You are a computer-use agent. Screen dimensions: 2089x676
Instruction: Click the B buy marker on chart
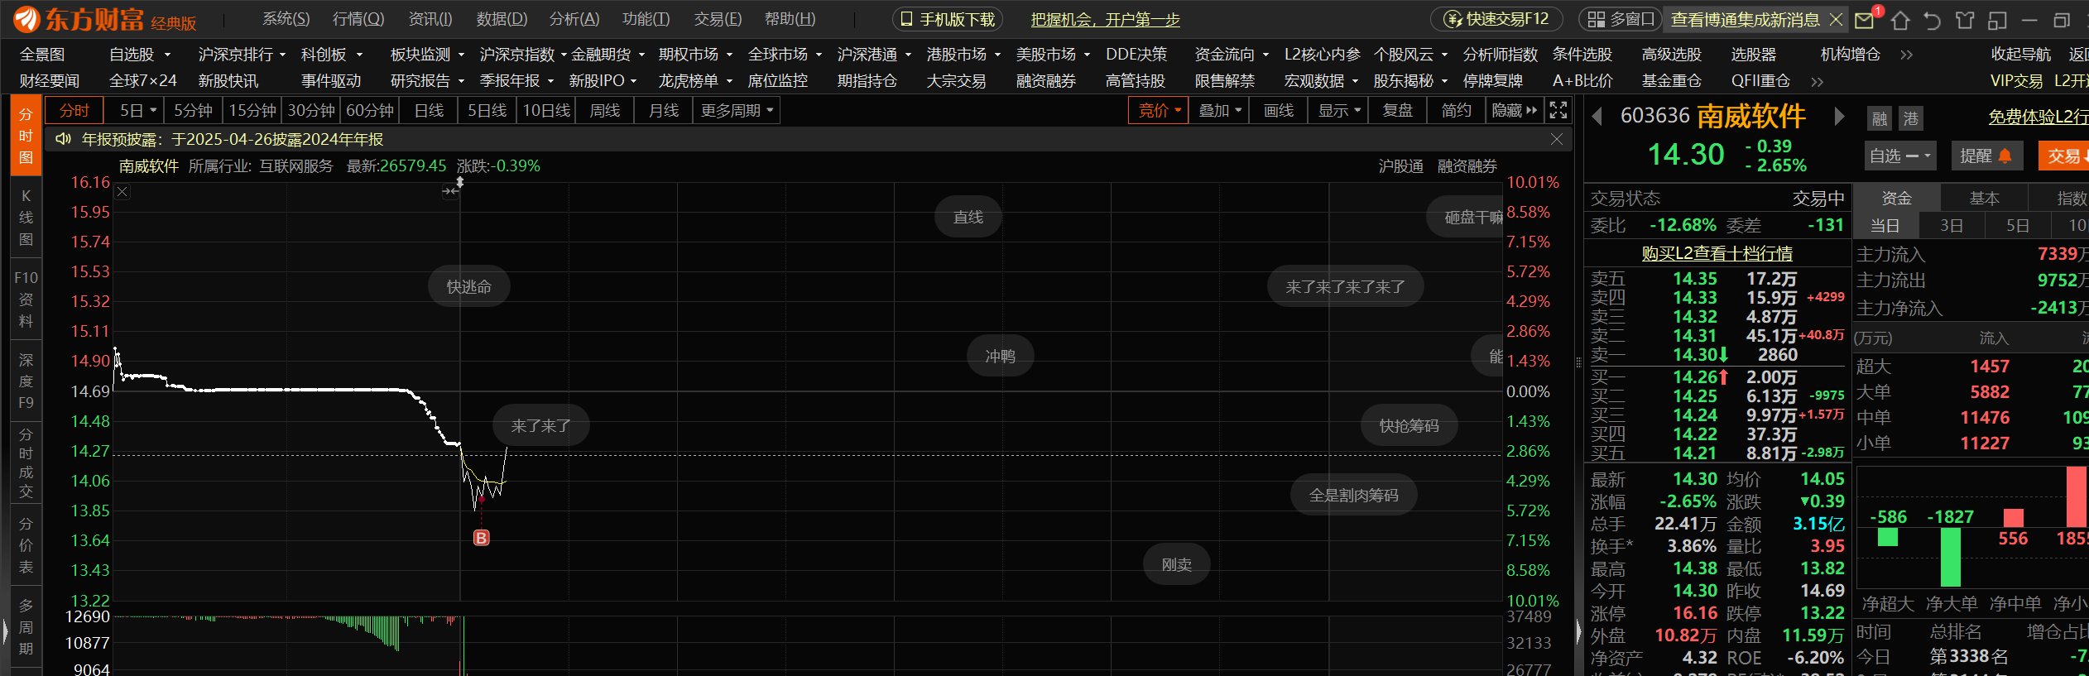click(481, 538)
